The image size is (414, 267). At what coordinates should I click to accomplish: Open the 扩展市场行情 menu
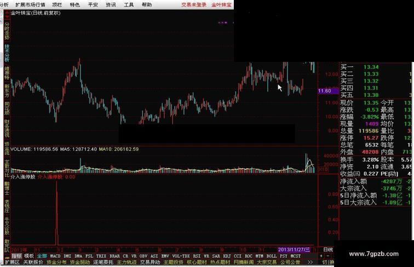30,5
